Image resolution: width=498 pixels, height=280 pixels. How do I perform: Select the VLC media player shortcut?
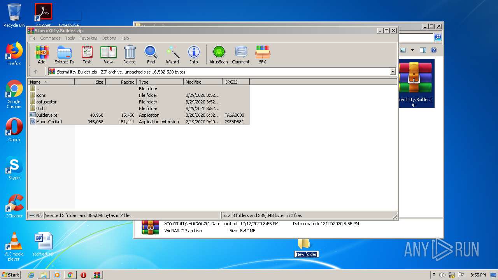coord(14,247)
